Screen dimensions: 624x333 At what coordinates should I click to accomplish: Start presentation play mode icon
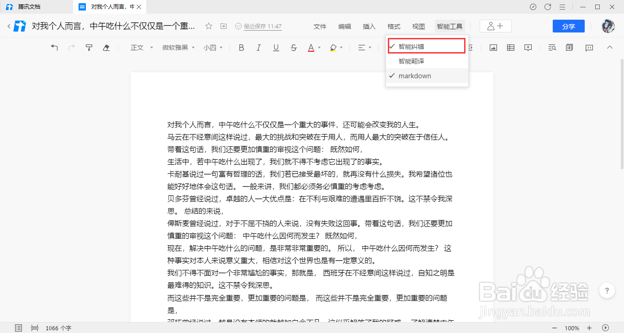tap(606, 328)
